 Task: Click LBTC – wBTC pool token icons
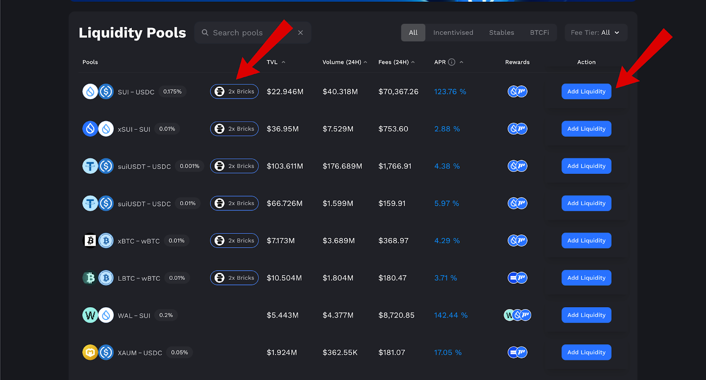click(98, 278)
